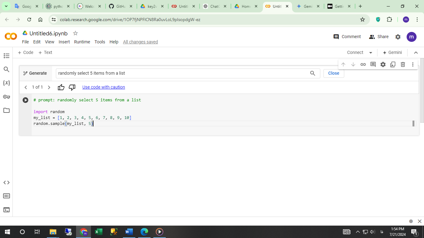The image size is (424, 238).
Task: Open Find and replace in sidebar
Action: 6,69
